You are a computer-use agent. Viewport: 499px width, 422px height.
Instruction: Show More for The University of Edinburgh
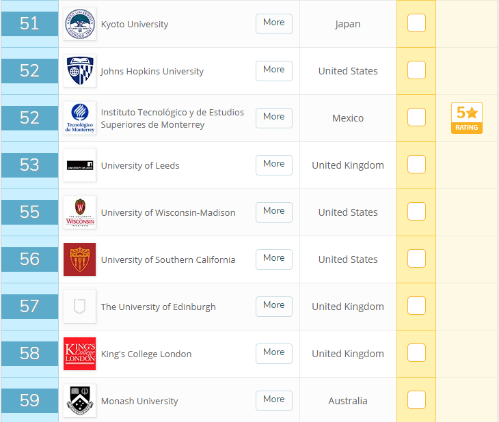pyautogui.click(x=273, y=306)
